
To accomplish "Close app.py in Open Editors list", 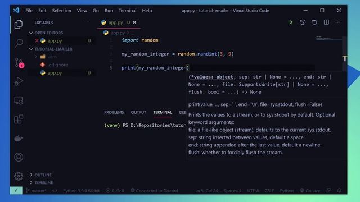I will coord(37,41).
